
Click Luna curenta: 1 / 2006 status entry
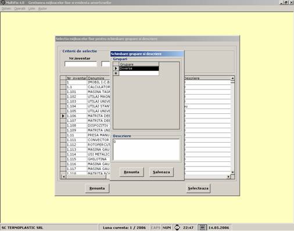pos(124,228)
